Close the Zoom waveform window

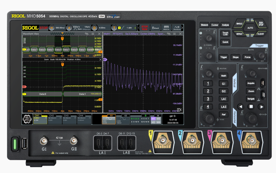pos(101,60)
